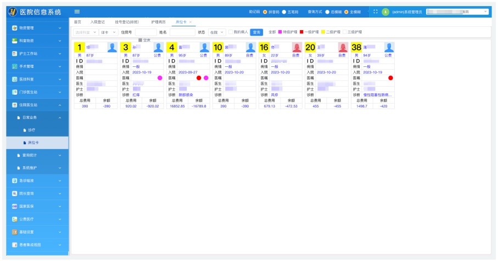Check the 我的病人 checkbox
Viewport: 498px width, 261px height.
click(x=231, y=32)
